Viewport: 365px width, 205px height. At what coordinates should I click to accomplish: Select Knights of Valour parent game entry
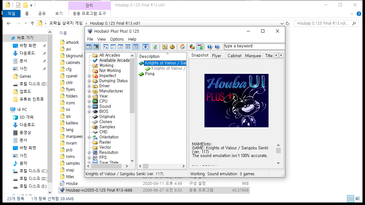tap(165, 63)
